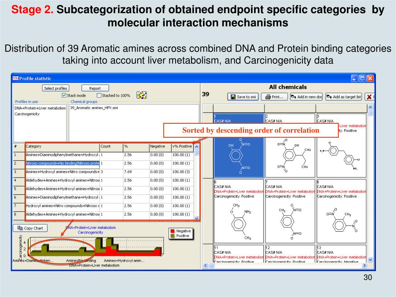Select row 7 Hydroxyl amines+Nitro compounds category

(62, 206)
